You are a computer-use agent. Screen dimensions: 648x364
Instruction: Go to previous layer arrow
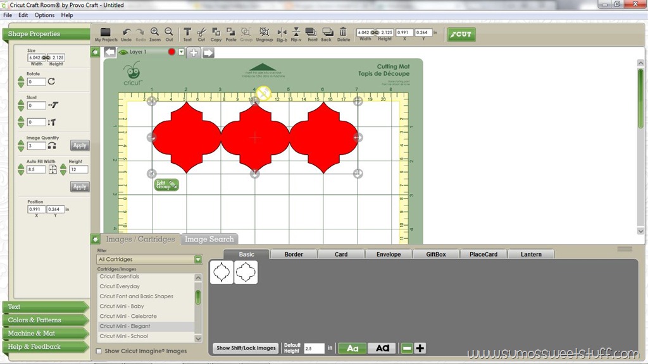pyautogui.click(x=109, y=52)
